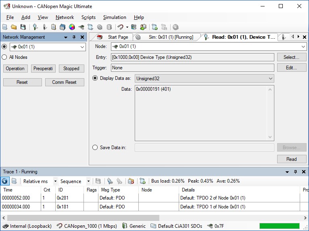The image size is (309, 231).
Task: Click the gray cylinder database toolbar icon
Action: (109, 27)
